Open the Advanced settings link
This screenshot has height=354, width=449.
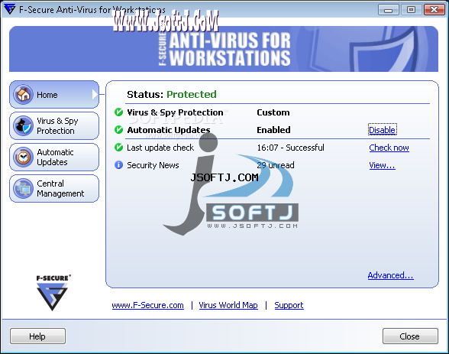point(391,275)
